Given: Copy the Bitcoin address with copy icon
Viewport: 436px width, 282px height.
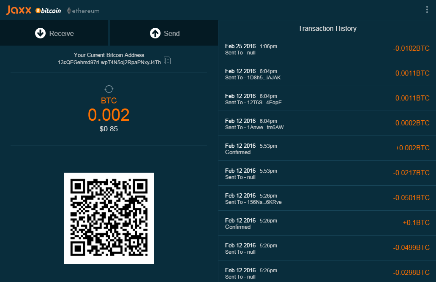Looking at the screenshot, I should [167, 60].
